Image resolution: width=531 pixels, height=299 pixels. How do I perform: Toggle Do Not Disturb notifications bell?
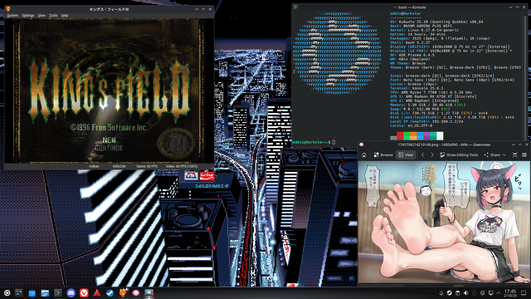point(441,293)
